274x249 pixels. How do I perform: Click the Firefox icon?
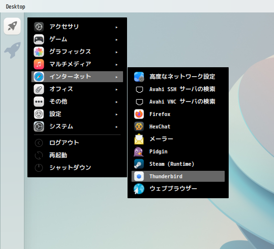pyautogui.click(x=139, y=114)
